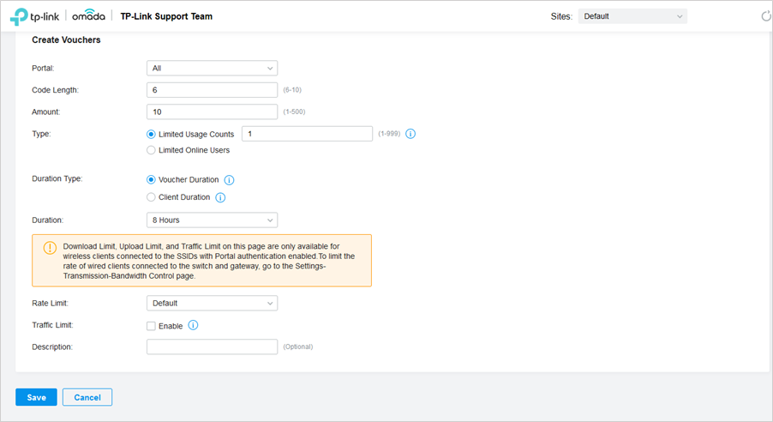Click the Client Duration info icon
Viewport: 773px width, 422px height.
coord(220,197)
